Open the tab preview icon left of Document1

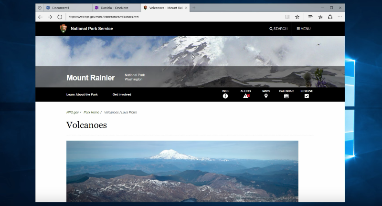tap(40, 8)
